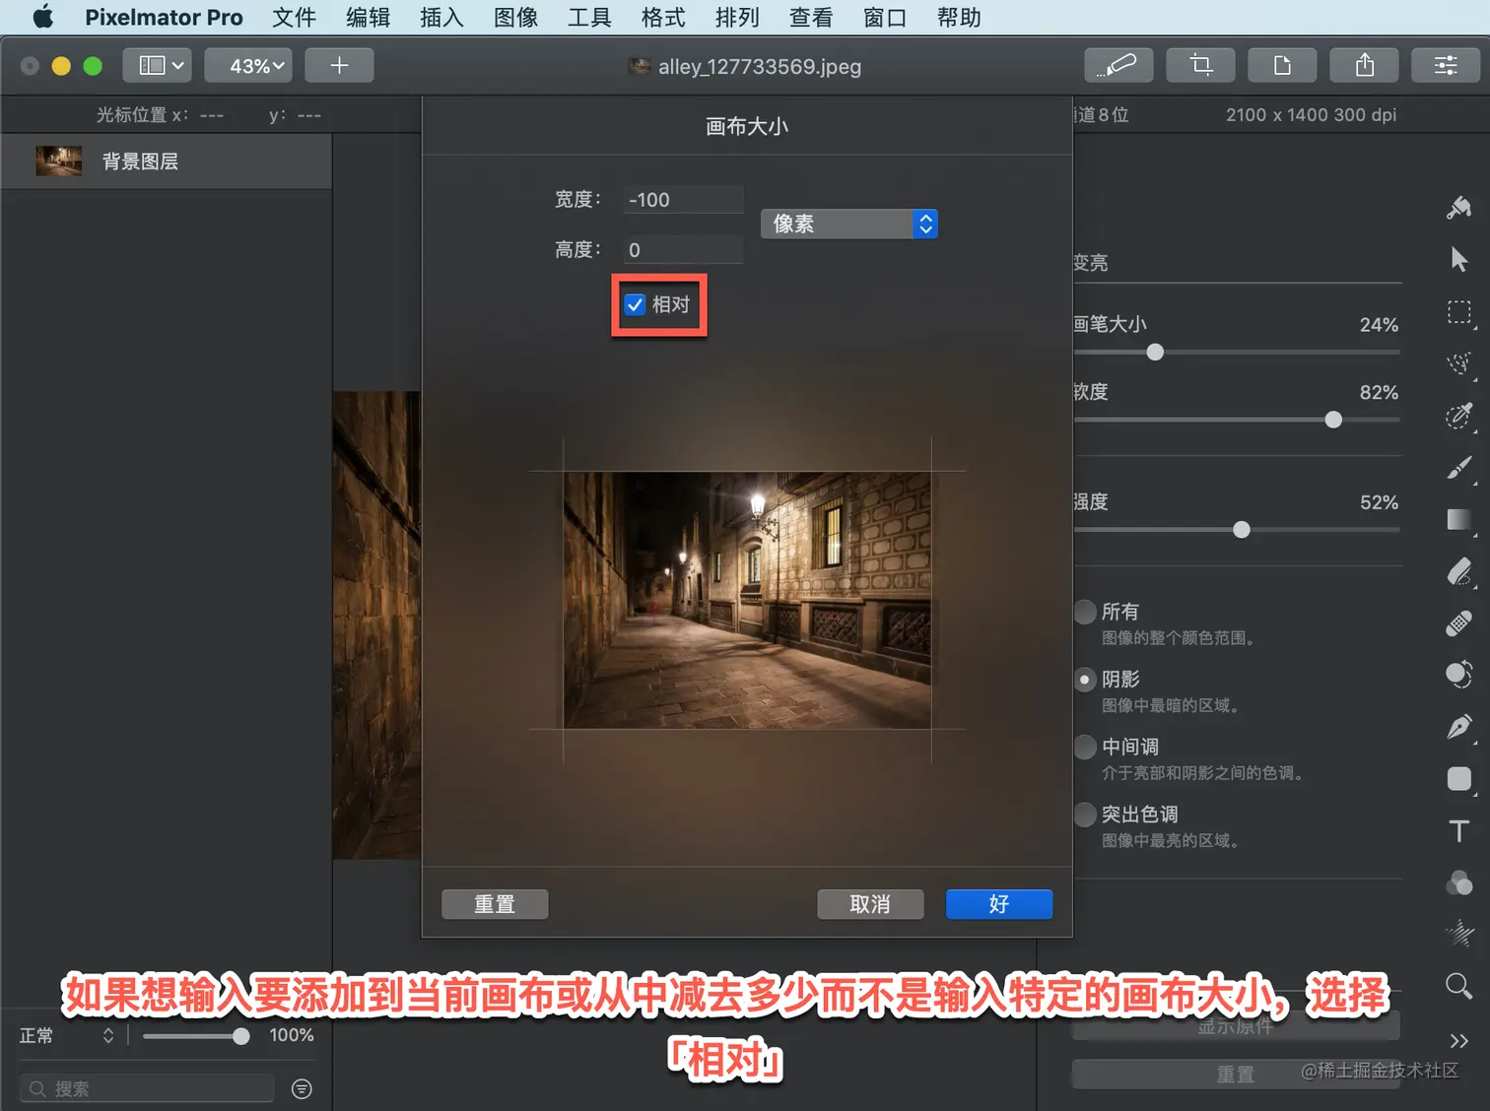Click the 2100 x 1400 300 dpi info text
Image resolution: width=1490 pixels, height=1111 pixels.
click(1311, 114)
